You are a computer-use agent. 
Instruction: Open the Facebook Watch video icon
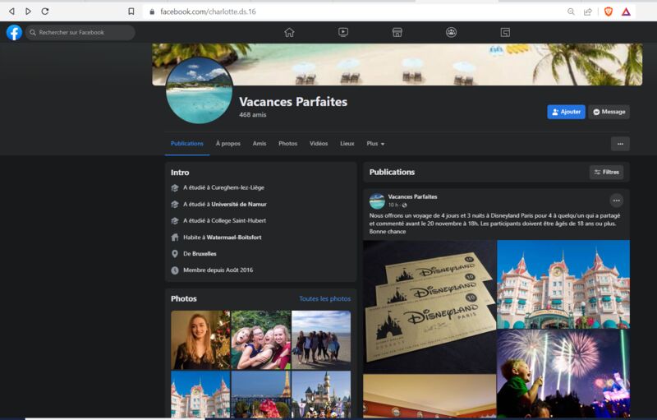pyautogui.click(x=343, y=32)
